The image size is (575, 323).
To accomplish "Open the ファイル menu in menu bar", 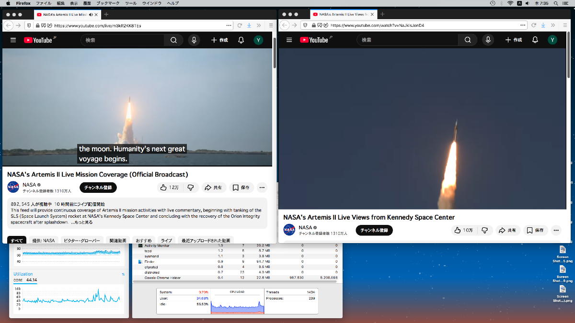I will pos(44,3).
